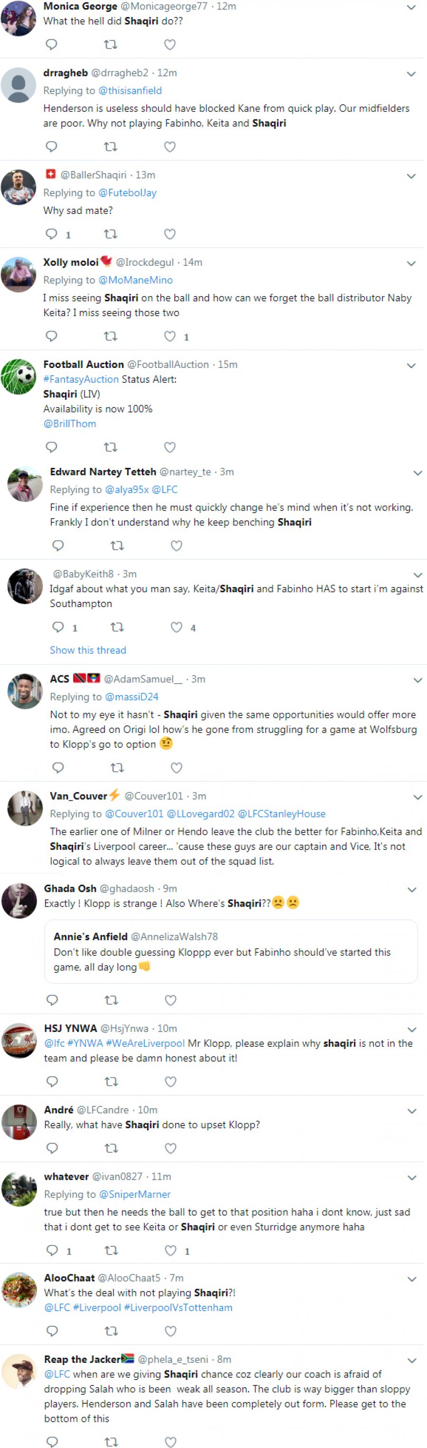View Football Auction profile avatar
Screen dimensions: 427x1448
(19, 376)
